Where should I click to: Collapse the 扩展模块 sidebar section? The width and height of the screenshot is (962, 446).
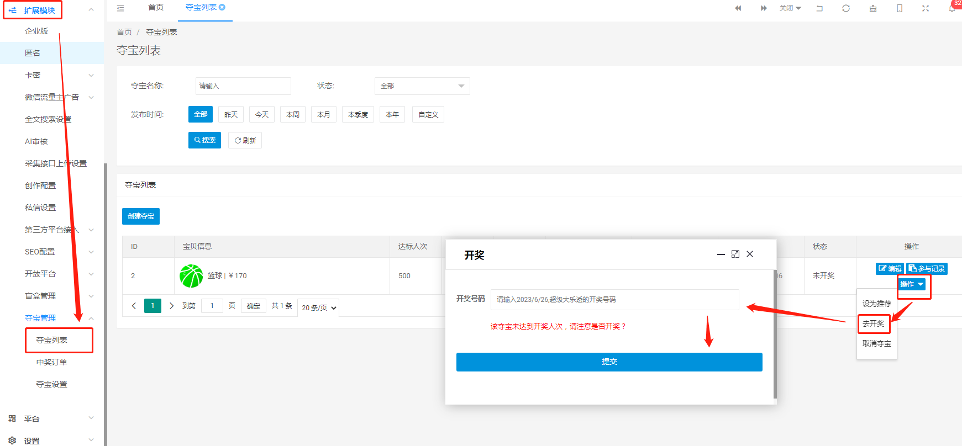(91, 10)
